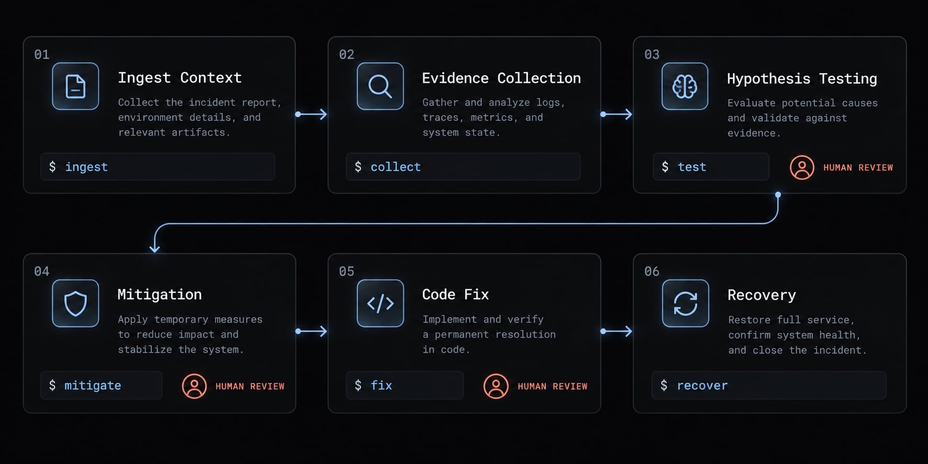Select the '$ ingest' command field
The width and height of the screenshot is (928, 464).
pos(157,167)
